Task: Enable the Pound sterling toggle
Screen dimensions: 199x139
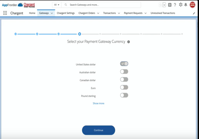Action: pyautogui.click(x=124, y=95)
